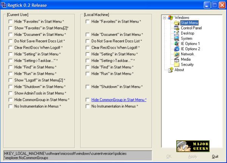Click the Quit button
The width and height of the screenshot is (227, 163).
tap(215, 157)
